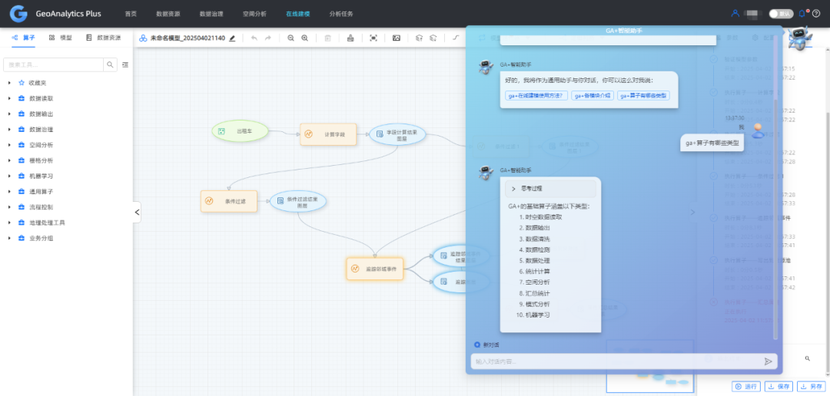Open the notification bell icon
Viewport: 830px width, 396px height.
click(x=803, y=14)
